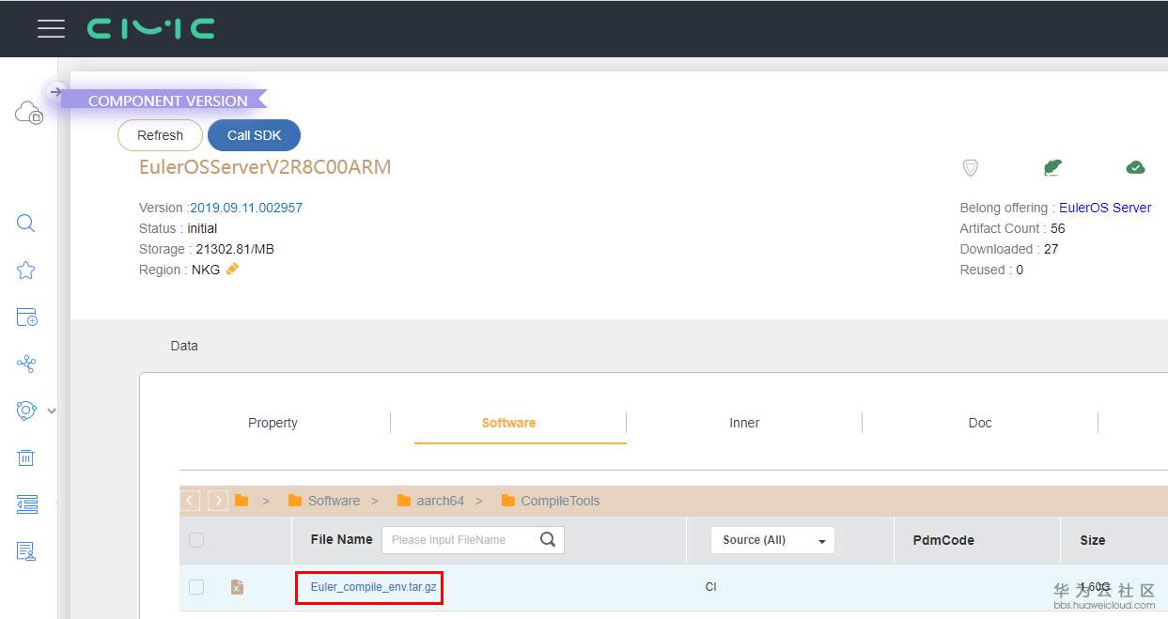Check the Euler_compile_env.tar.gz row checkbox
Screen dimensions: 1168x619
point(196,587)
